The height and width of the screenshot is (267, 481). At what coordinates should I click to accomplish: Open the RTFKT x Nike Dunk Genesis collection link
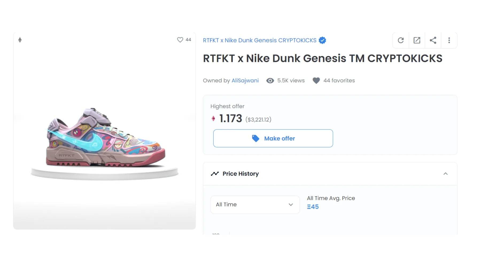[x=259, y=40]
